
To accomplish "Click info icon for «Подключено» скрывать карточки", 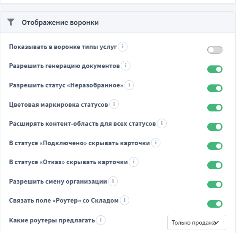I will [x=156, y=143].
